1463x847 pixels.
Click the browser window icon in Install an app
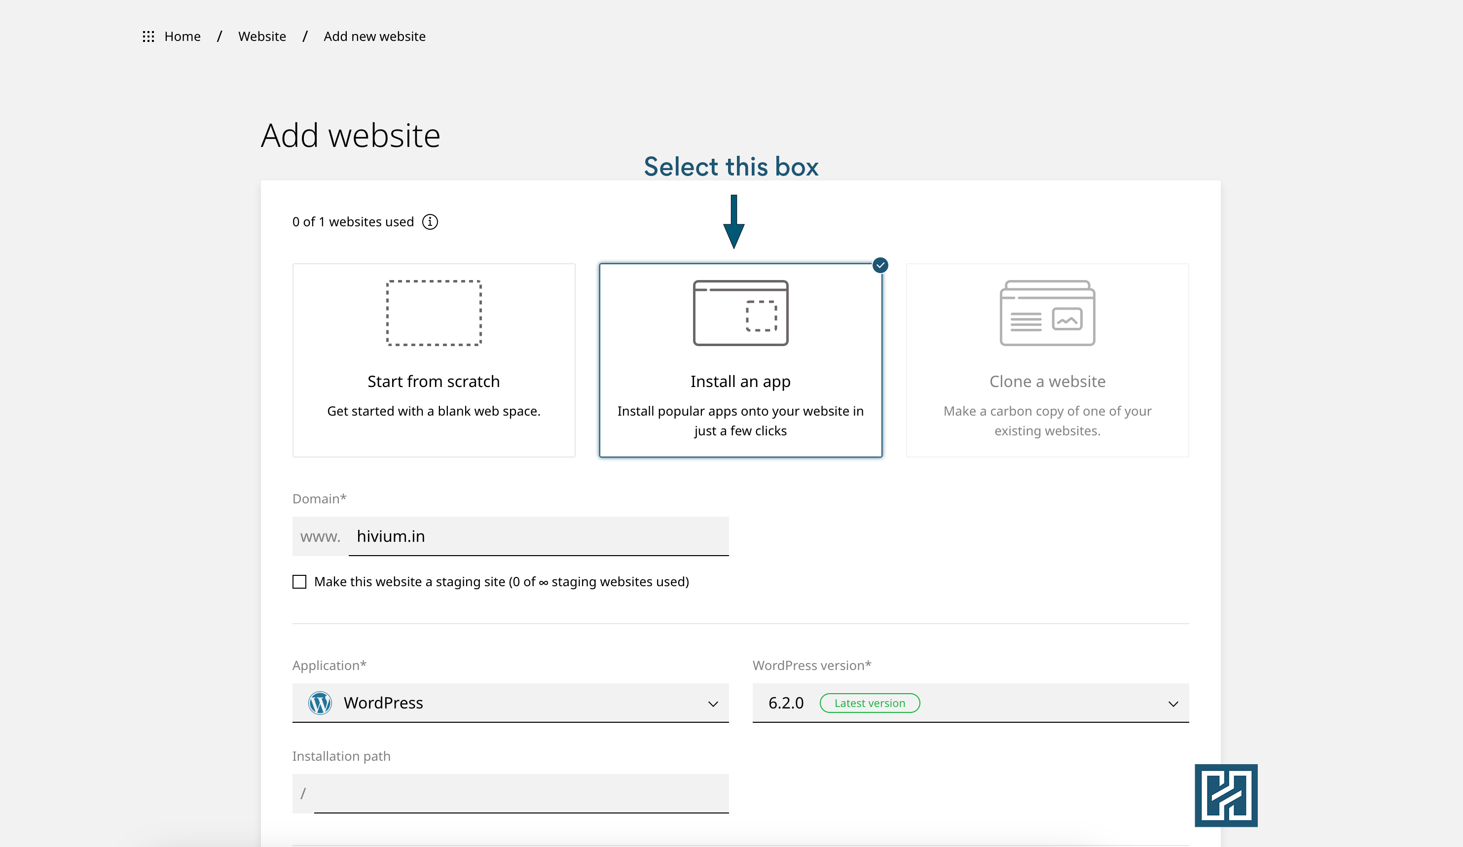(x=740, y=313)
